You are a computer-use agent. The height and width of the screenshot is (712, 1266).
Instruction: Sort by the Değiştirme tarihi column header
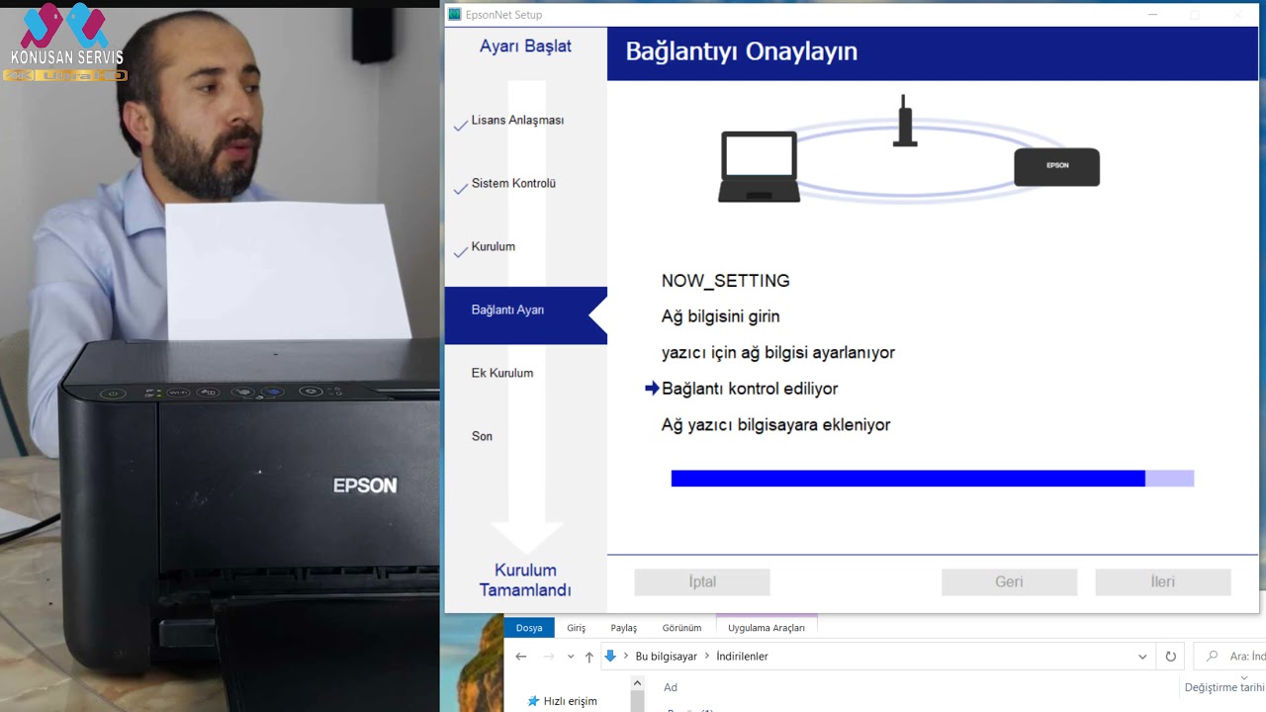pyautogui.click(x=1224, y=687)
